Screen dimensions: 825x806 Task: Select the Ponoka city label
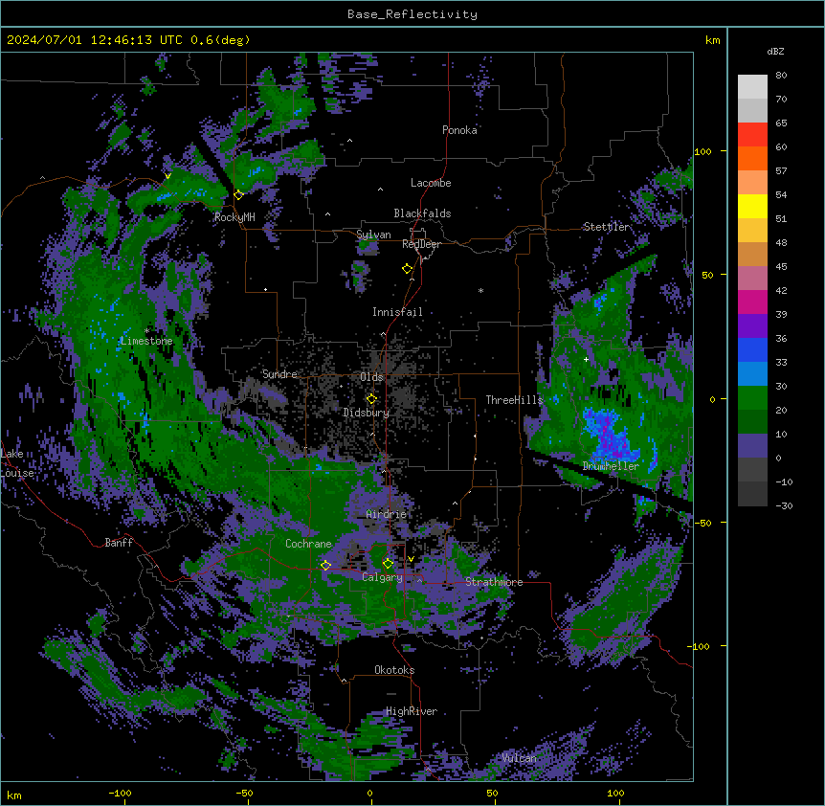point(459,130)
